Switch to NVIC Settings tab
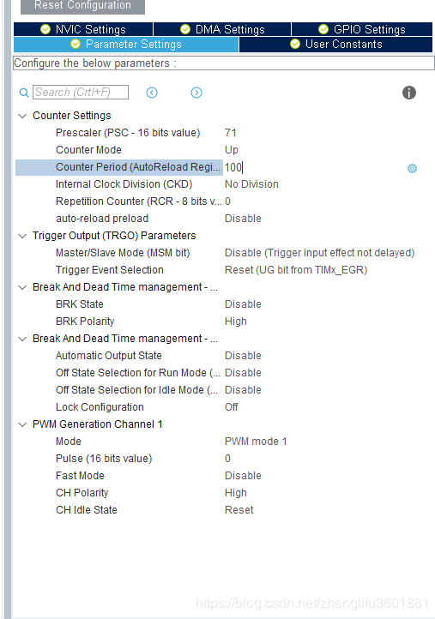The width and height of the screenshot is (435, 619). pos(83,30)
